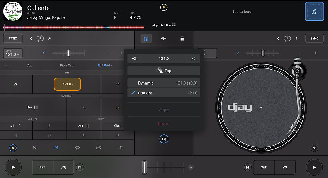Open the looping tool tab
The image size is (328, 178).
pyautogui.click(x=77, y=147)
